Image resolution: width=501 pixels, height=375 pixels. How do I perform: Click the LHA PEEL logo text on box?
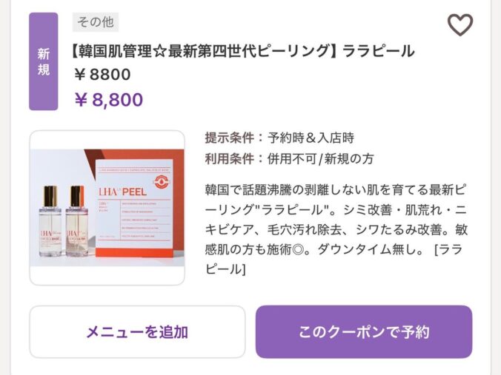tap(123, 192)
